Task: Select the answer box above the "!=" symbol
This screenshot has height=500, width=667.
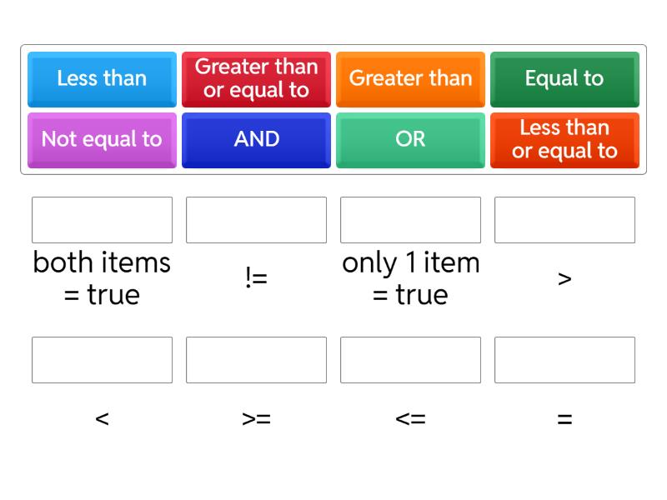Action: pos(256,220)
